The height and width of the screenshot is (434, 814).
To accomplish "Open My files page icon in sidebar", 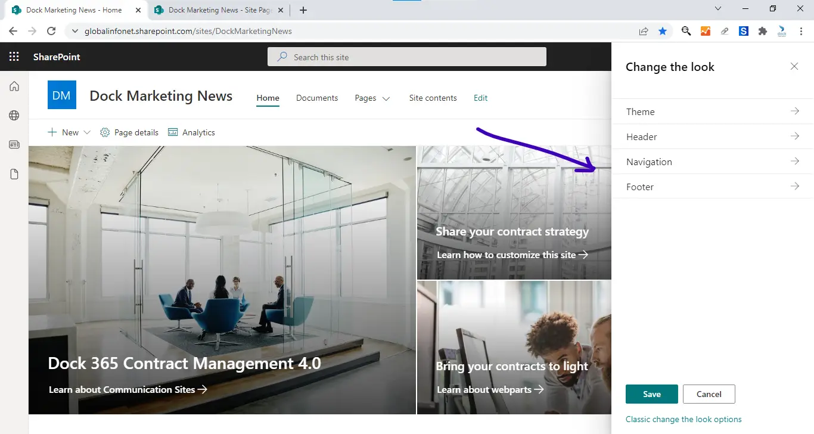I will (14, 174).
